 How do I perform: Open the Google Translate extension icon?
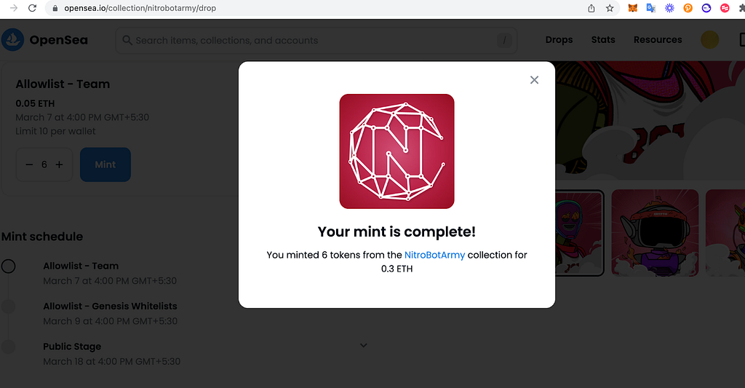coord(651,8)
